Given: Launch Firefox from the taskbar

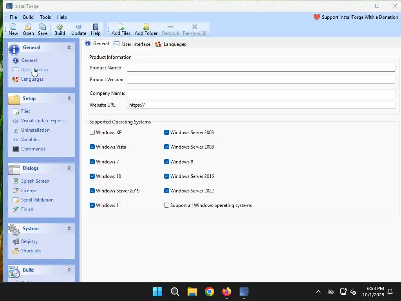Looking at the screenshot, I should 227,292.
